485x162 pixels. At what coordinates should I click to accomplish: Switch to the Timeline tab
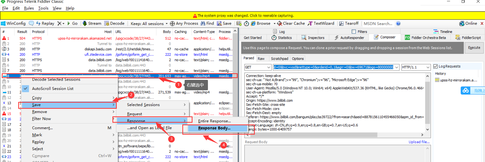coord(443,31)
